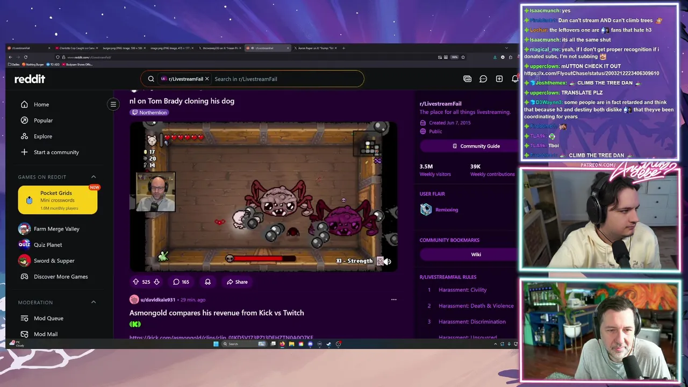Open Reddit advertise icon
688x387 pixels.
click(468, 79)
